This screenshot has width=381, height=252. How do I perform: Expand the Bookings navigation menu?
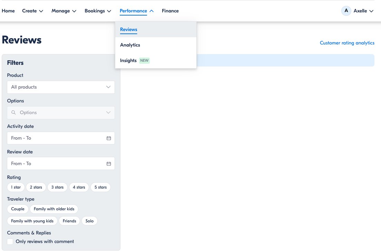coord(98,11)
